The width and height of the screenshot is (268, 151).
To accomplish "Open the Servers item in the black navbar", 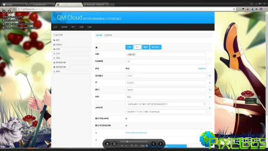I will click(64, 27).
